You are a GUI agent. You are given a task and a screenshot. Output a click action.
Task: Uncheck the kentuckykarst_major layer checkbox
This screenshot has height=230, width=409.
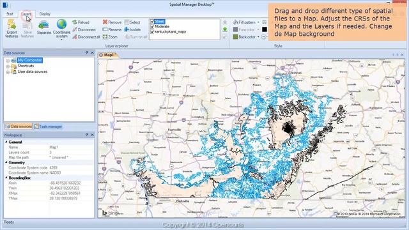(152, 31)
